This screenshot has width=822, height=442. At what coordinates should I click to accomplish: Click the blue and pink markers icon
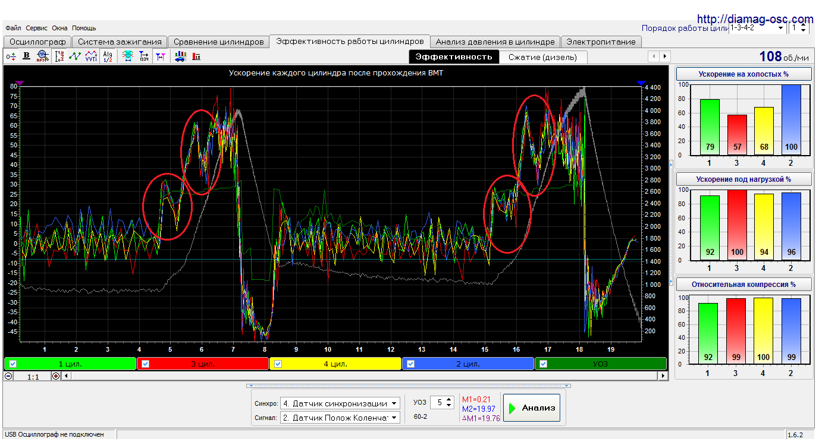pyautogui.click(x=160, y=56)
